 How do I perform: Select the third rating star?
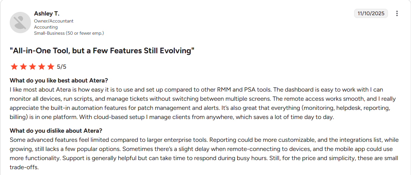pyautogui.click(x=32, y=67)
